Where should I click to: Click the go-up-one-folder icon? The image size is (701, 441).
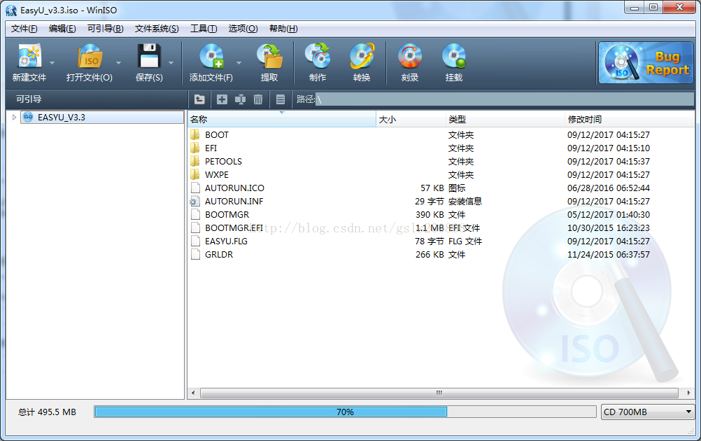[199, 99]
